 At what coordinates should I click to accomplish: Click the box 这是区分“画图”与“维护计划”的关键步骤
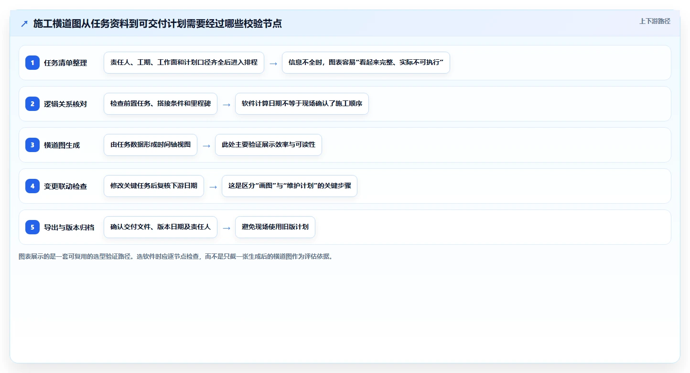[x=290, y=186]
